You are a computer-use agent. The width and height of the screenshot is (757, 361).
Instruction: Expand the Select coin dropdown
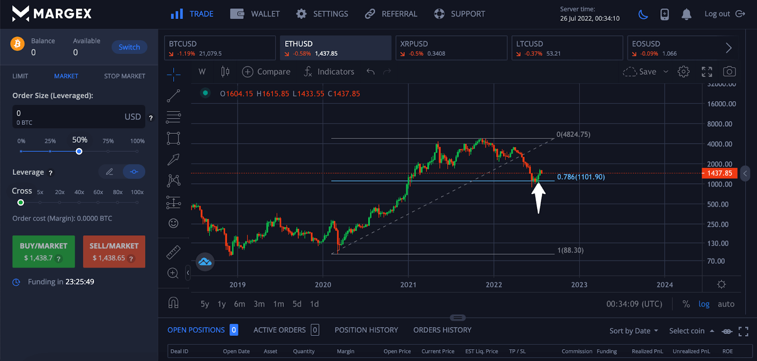[691, 331]
